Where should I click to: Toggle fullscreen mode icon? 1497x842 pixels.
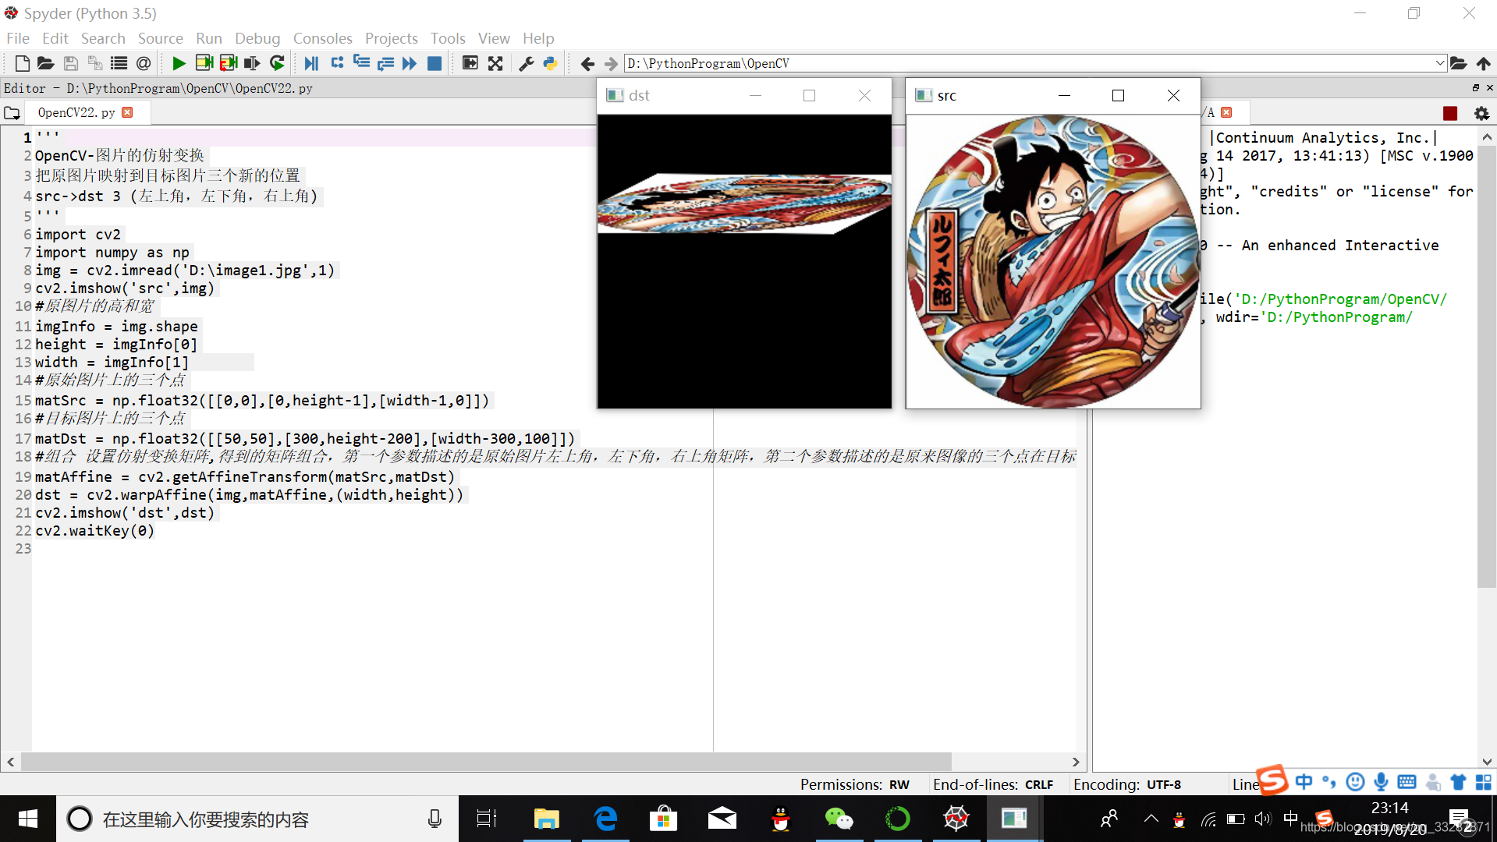[x=495, y=63]
